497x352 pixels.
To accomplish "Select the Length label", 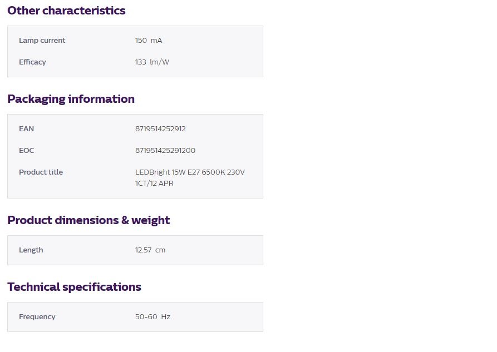I will [x=31, y=250].
